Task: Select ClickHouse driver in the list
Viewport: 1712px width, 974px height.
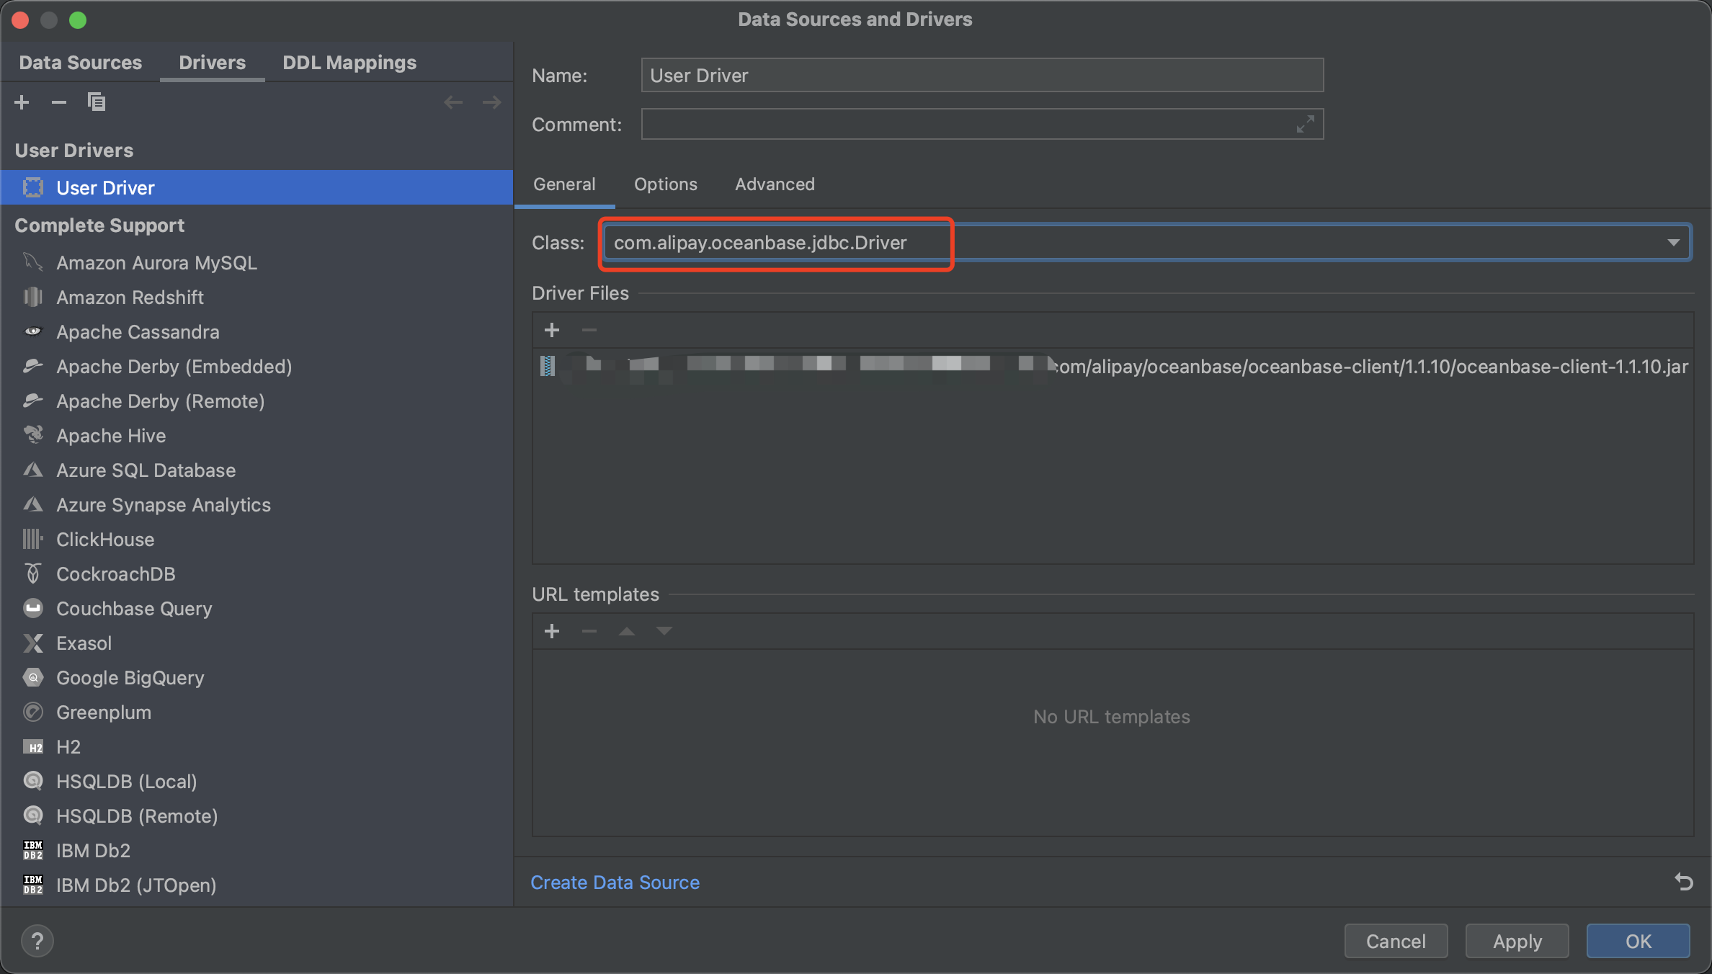Action: coord(105,540)
